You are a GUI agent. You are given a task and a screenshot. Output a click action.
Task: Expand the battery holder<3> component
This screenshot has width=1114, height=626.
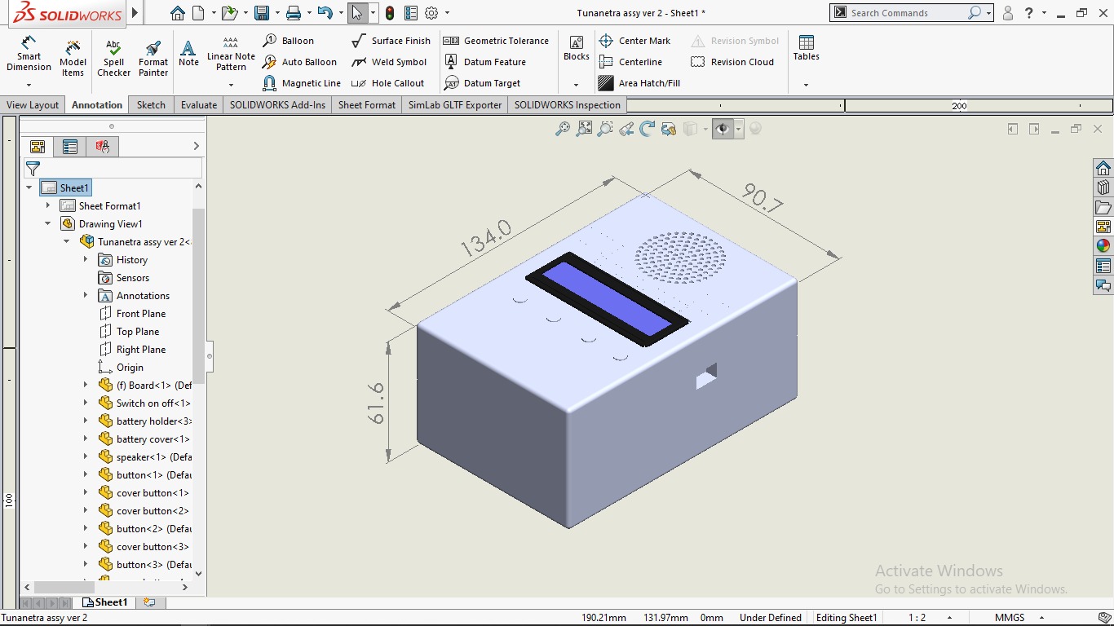click(86, 421)
